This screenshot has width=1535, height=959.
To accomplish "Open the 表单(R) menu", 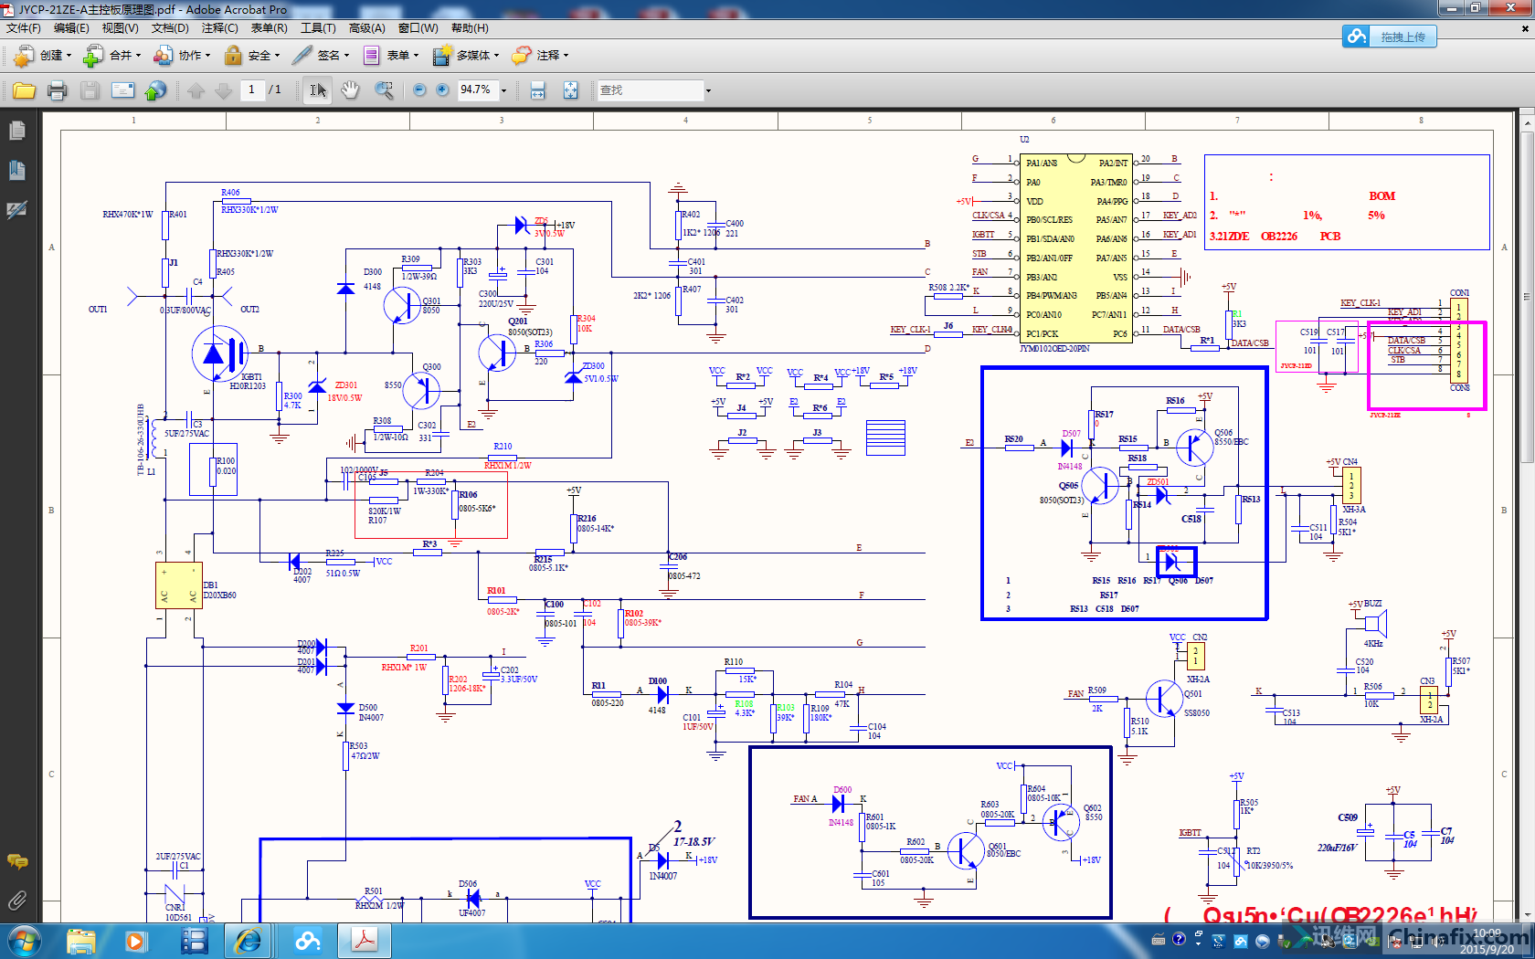I will pyautogui.click(x=269, y=28).
